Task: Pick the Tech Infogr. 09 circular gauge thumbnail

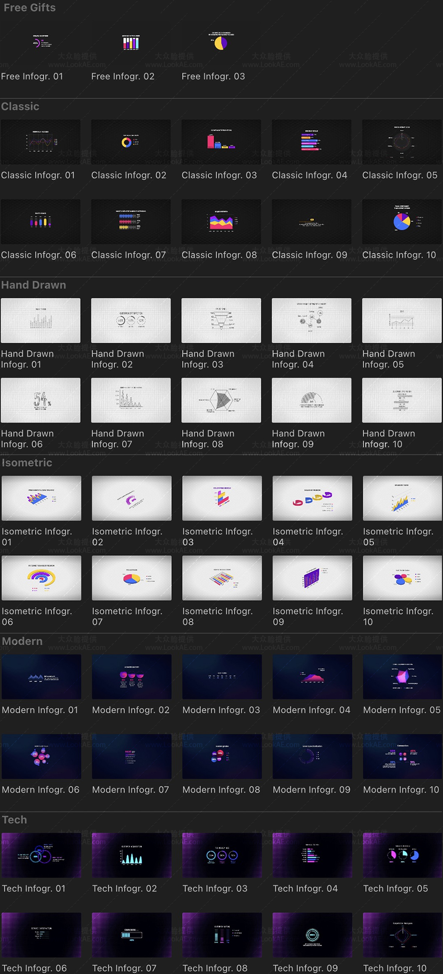Action: pyautogui.click(x=312, y=935)
